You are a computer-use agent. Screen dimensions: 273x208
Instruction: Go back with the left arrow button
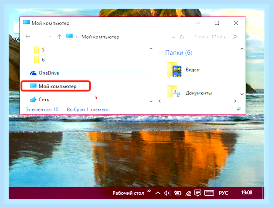point(28,37)
